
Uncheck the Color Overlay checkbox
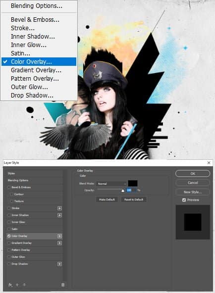click(9, 236)
